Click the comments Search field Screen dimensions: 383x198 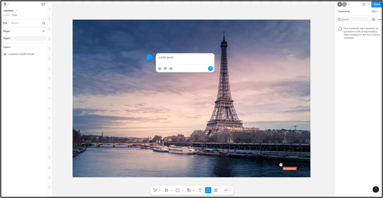coord(353,19)
